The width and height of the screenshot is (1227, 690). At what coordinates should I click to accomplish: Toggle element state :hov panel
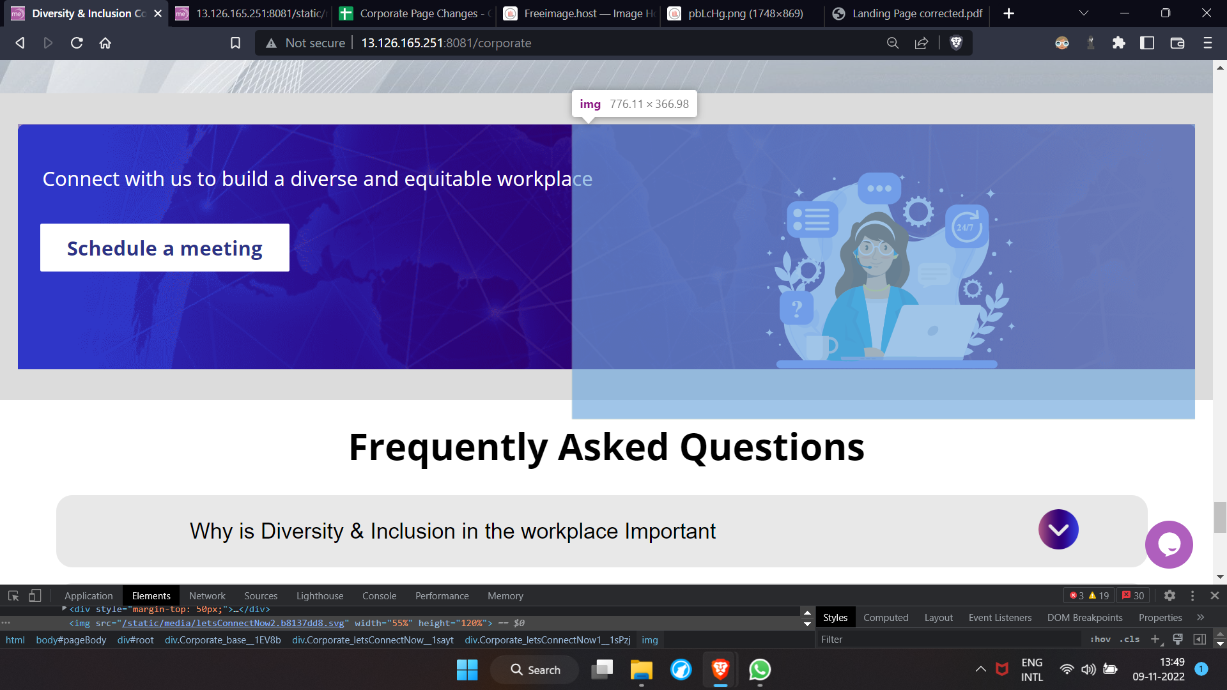click(x=1100, y=639)
